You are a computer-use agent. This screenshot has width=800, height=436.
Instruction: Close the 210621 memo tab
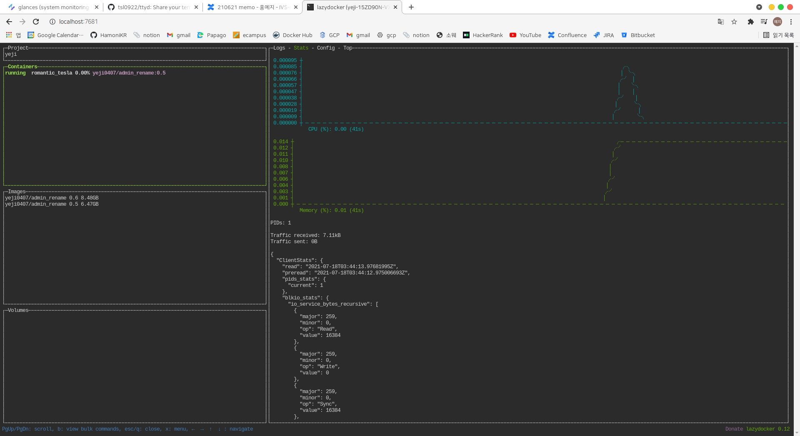[296, 7]
